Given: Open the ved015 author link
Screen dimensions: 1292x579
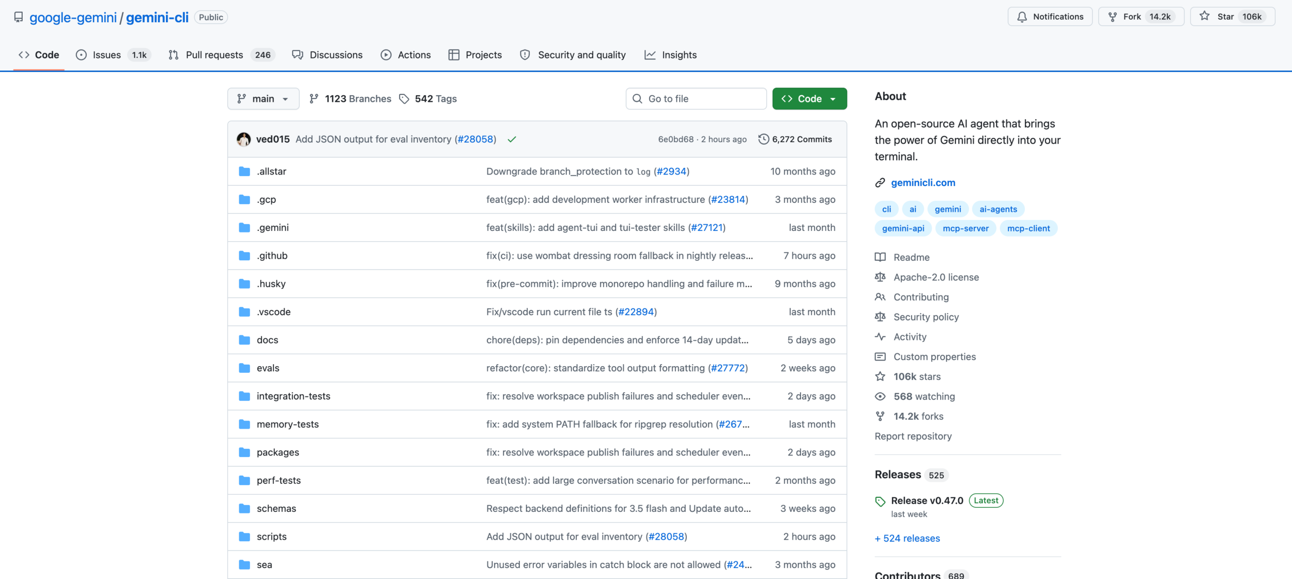Looking at the screenshot, I should tap(273, 139).
